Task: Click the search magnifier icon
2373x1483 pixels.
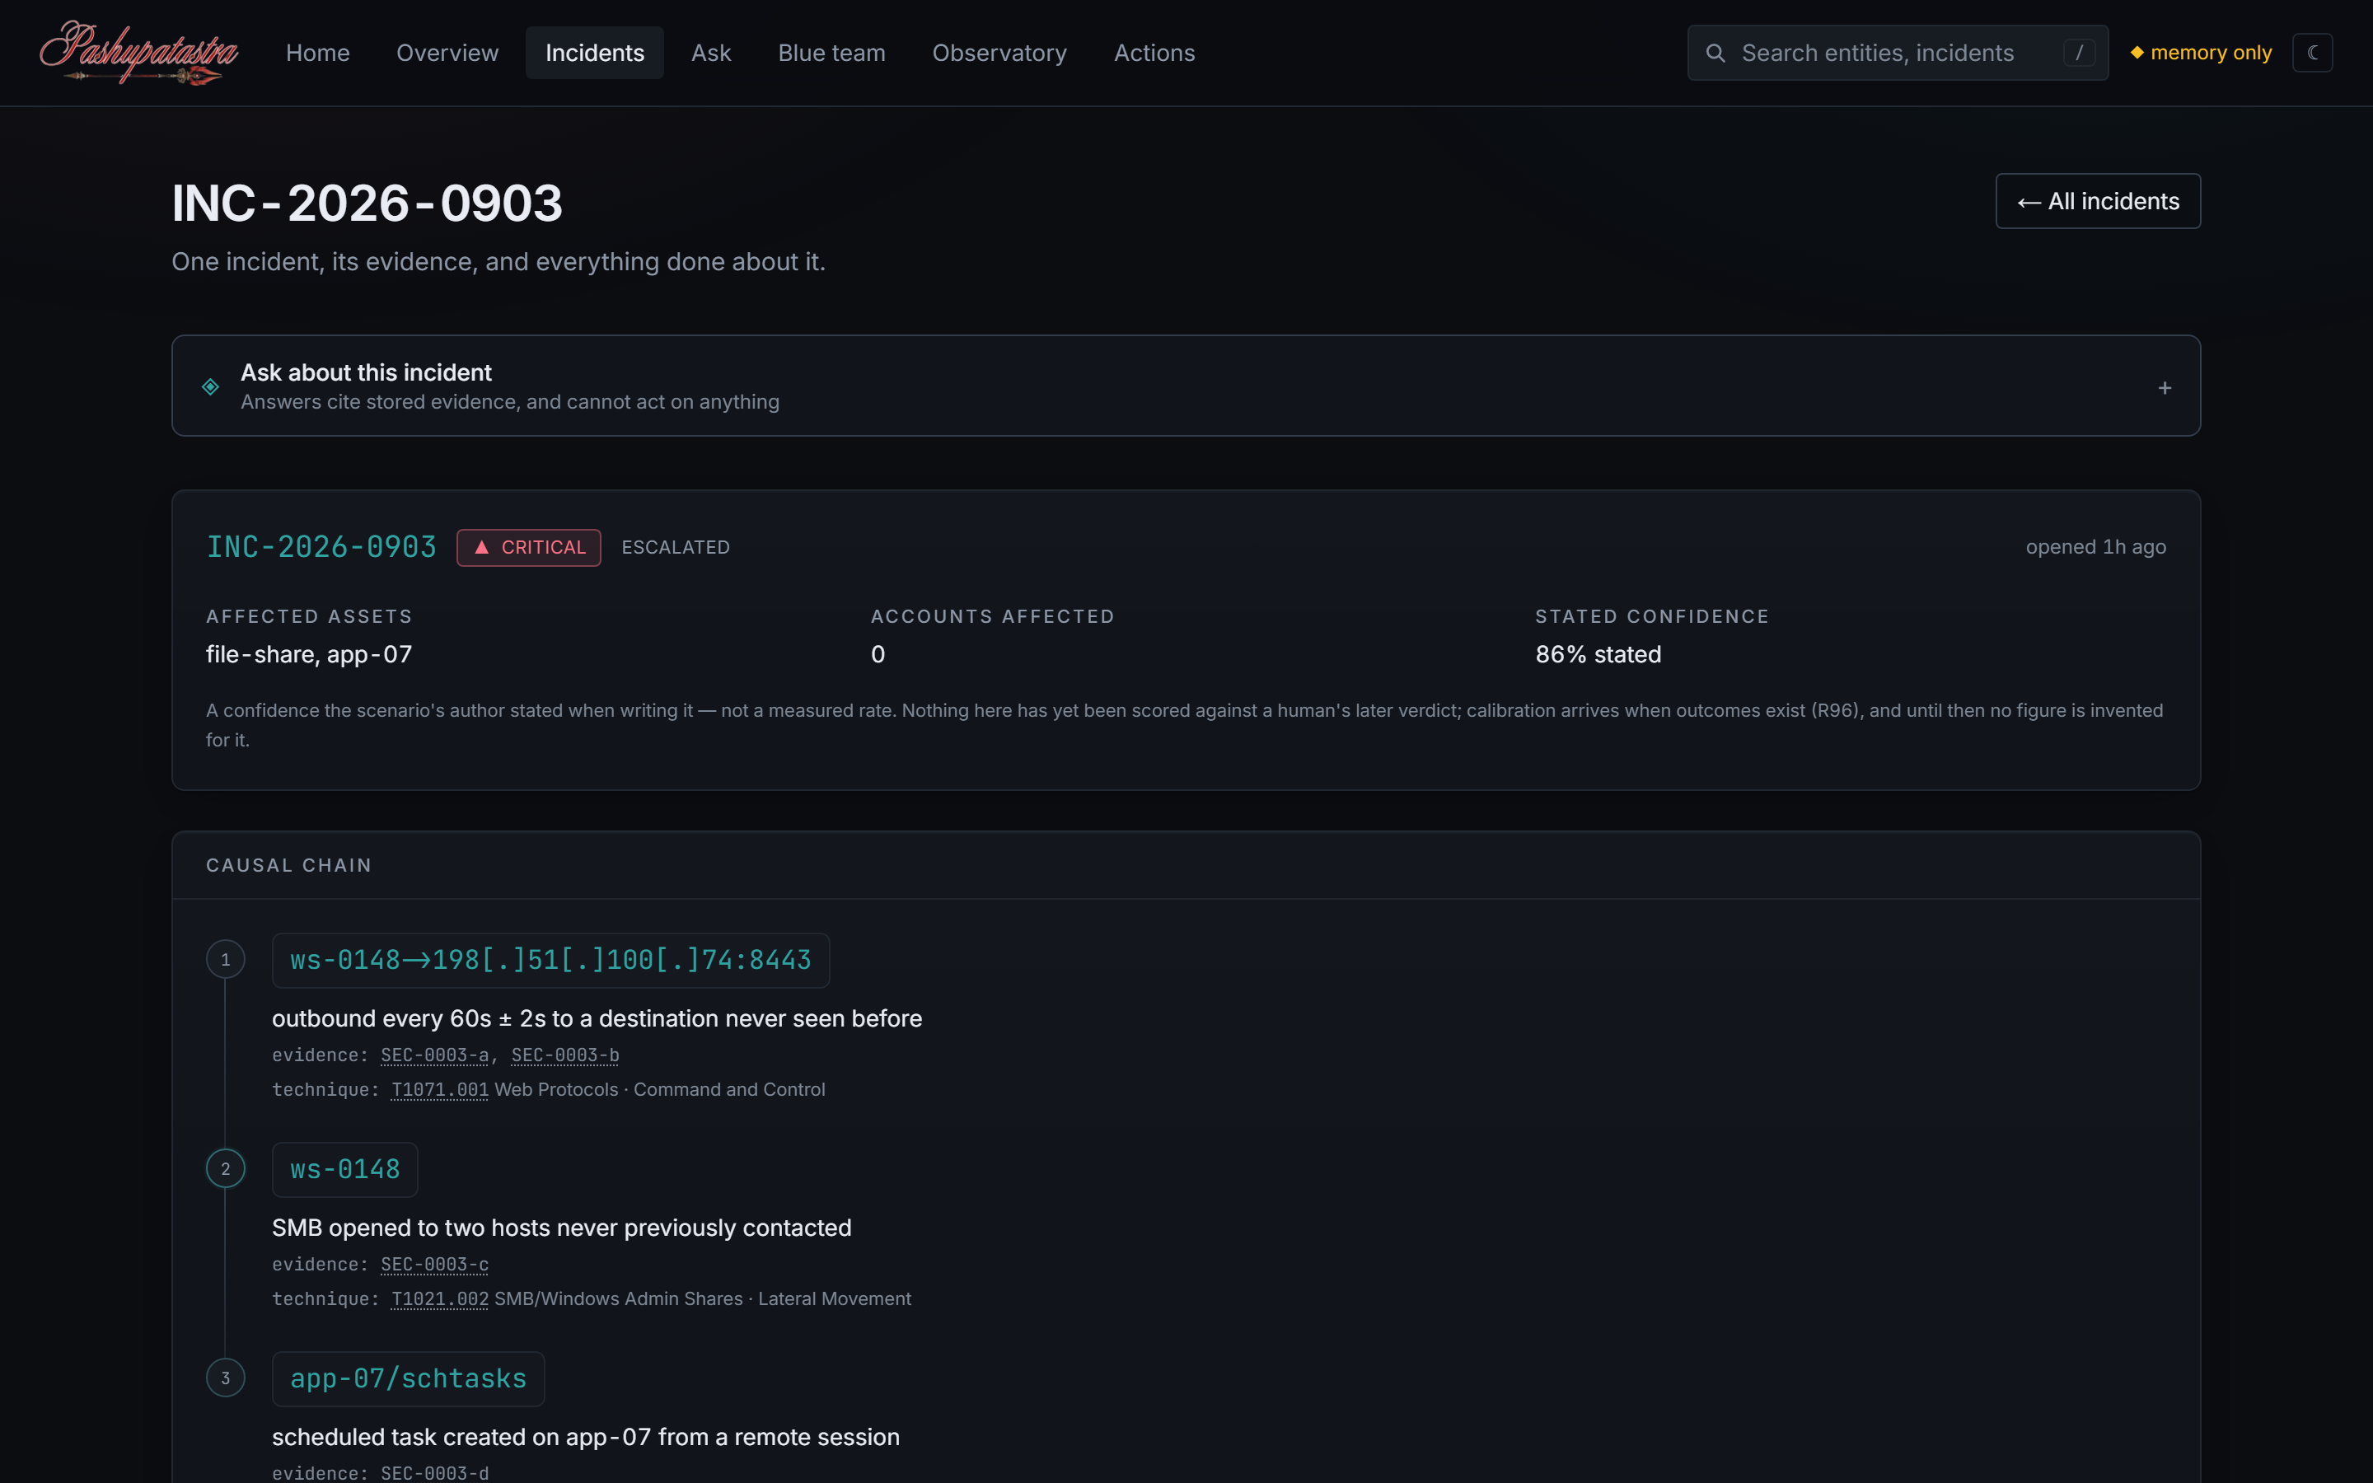Action: (x=1715, y=53)
